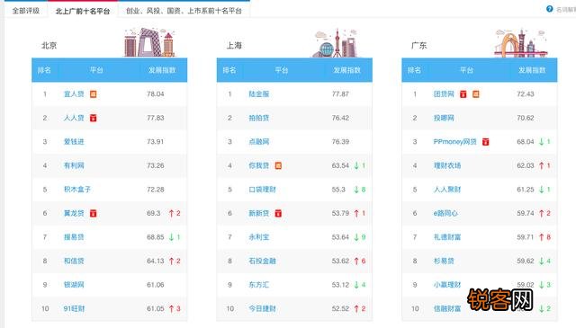Click green down arrow in 你我贷 row

356,166
